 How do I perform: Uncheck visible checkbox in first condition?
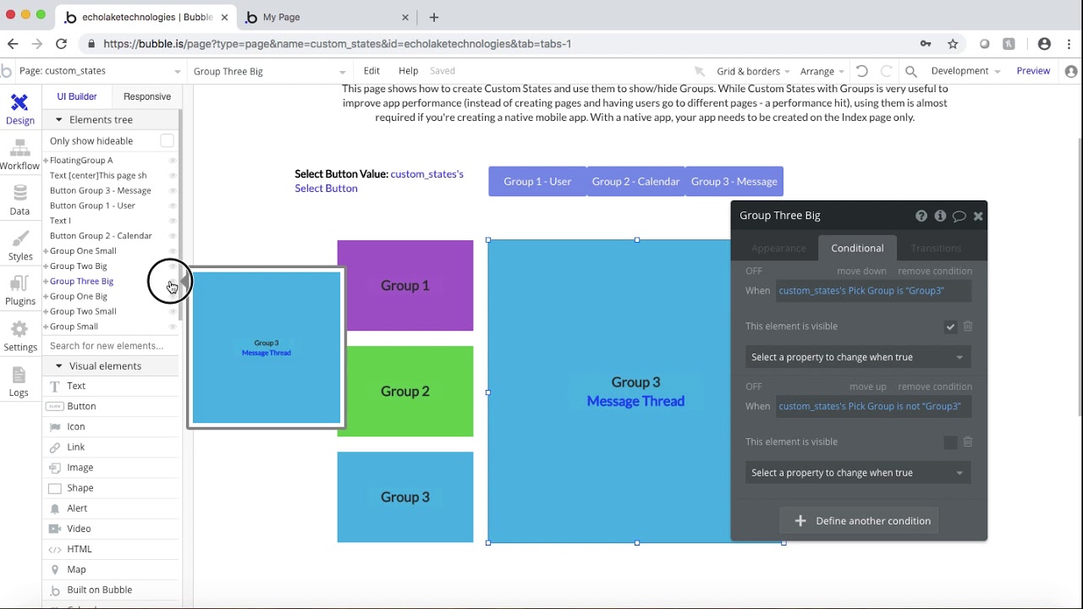click(x=950, y=326)
